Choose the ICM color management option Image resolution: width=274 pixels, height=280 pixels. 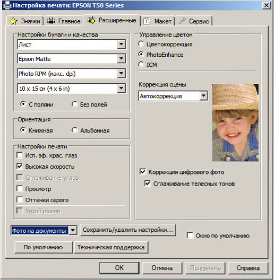tap(141, 64)
